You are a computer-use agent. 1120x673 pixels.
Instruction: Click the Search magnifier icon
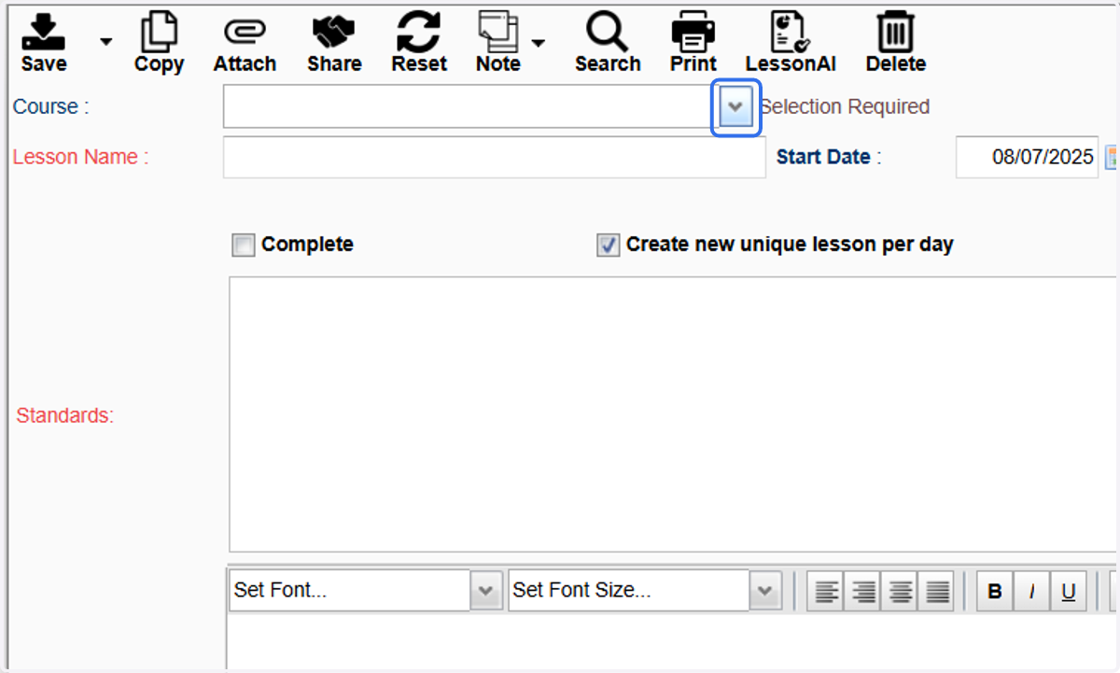608,42
